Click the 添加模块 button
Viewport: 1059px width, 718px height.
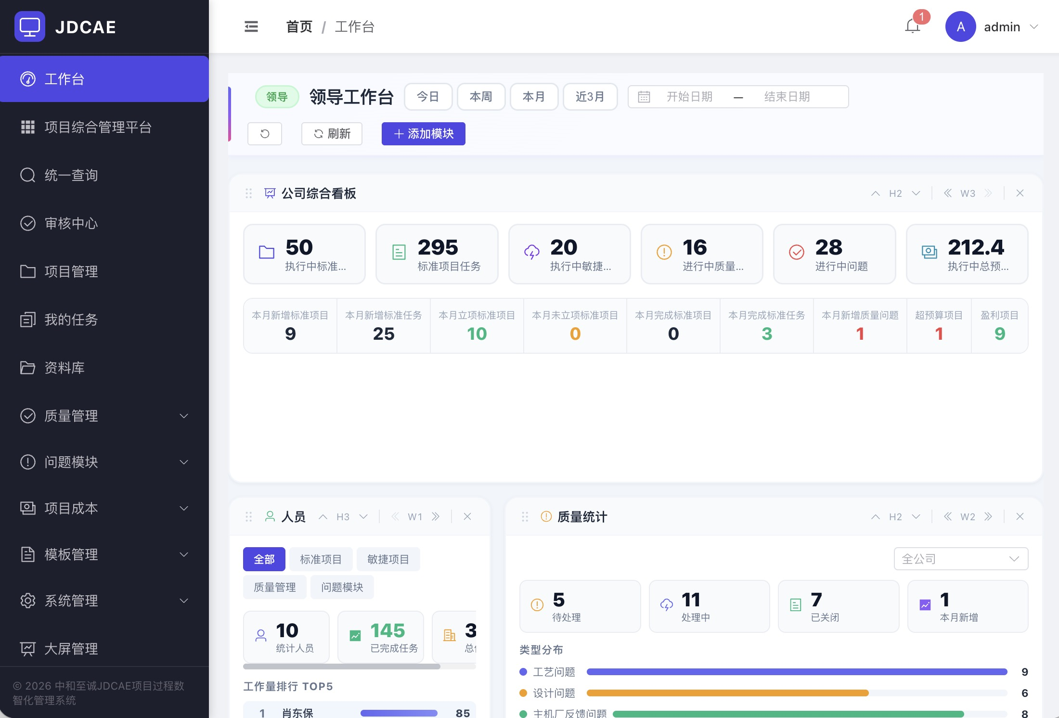pos(424,133)
